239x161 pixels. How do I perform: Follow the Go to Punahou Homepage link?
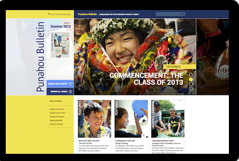tap(61, 14)
